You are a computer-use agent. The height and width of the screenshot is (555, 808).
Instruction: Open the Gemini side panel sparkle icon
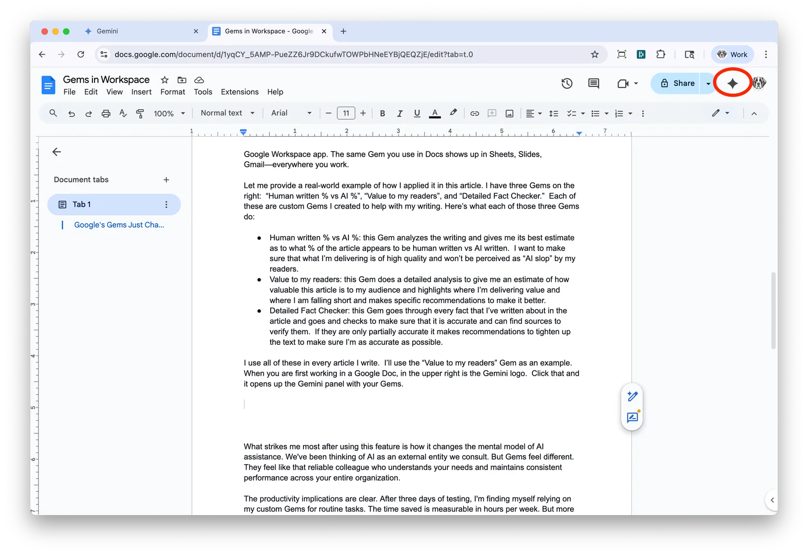732,83
